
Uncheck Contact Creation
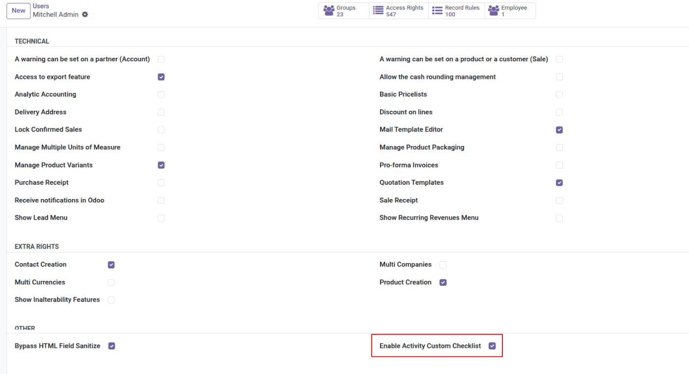(111, 265)
